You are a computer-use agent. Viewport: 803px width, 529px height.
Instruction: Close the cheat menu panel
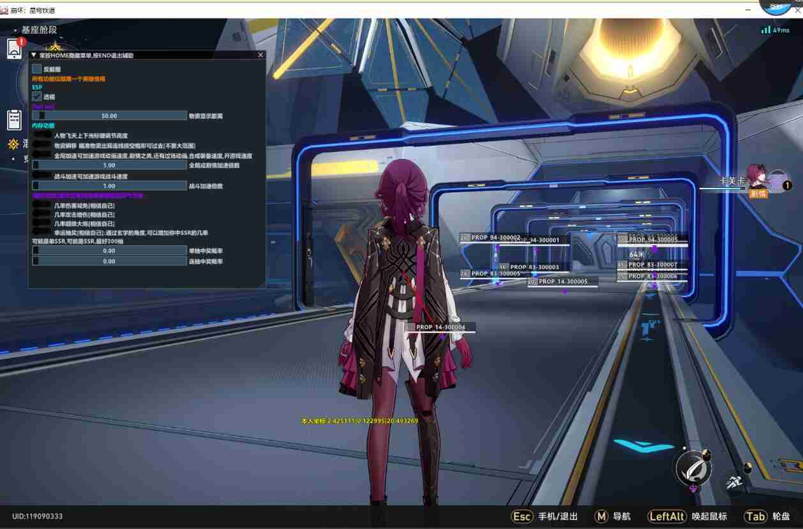click(260, 56)
